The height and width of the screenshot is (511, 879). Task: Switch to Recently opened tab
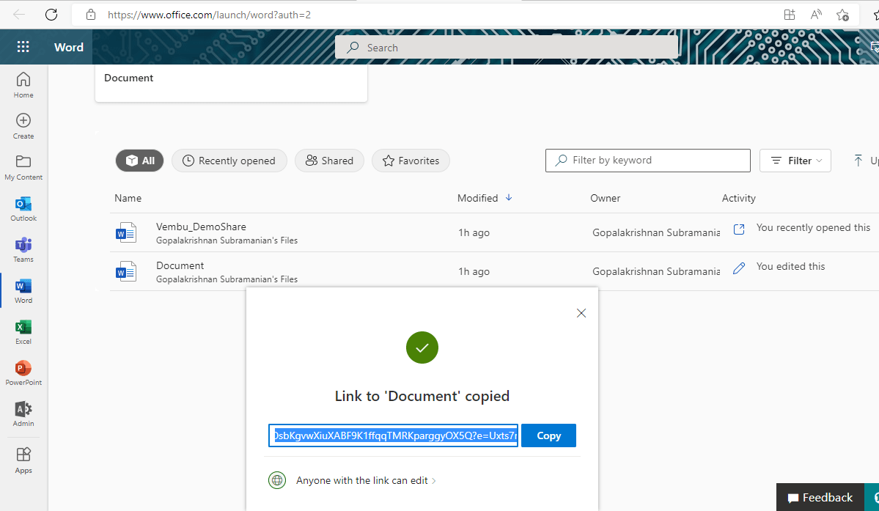pyautogui.click(x=229, y=161)
